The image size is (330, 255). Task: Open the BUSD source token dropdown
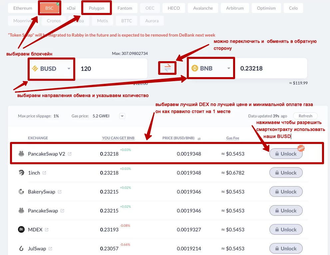pyautogui.click(x=51, y=69)
